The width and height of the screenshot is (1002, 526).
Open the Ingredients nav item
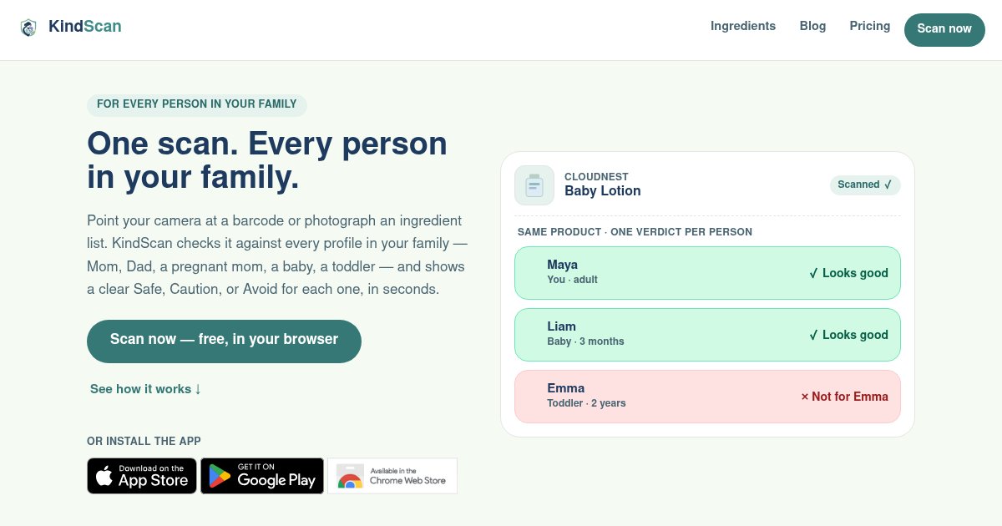point(743,26)
